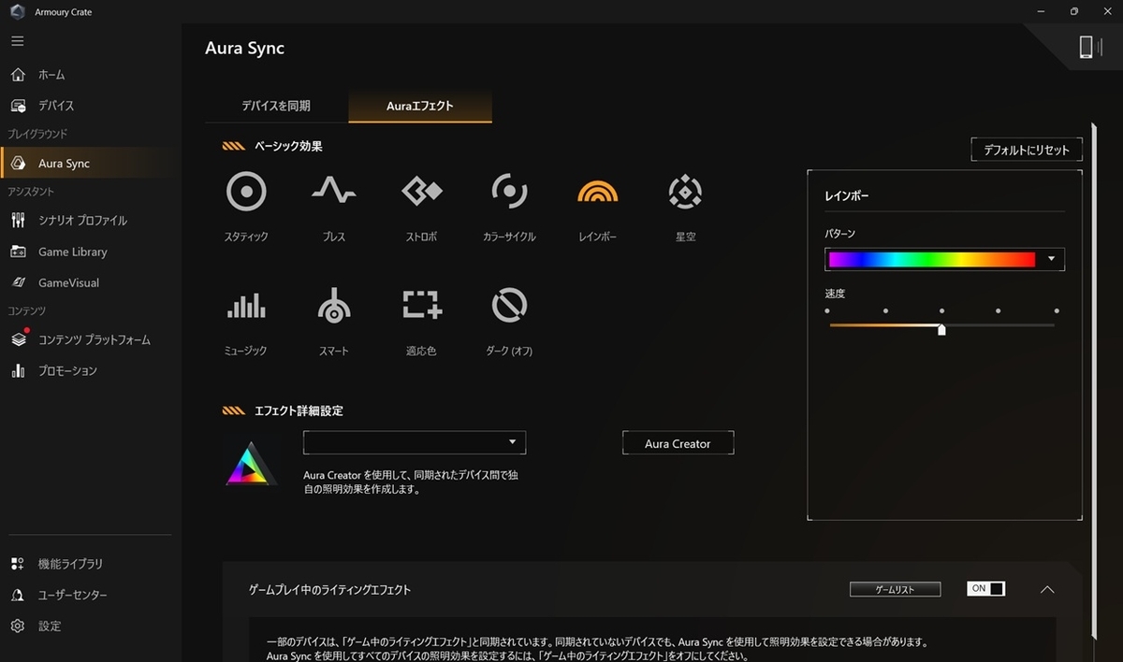
Task: Select the ストロボ (Strobe) effect icon
Action: [x=421, y=192]
